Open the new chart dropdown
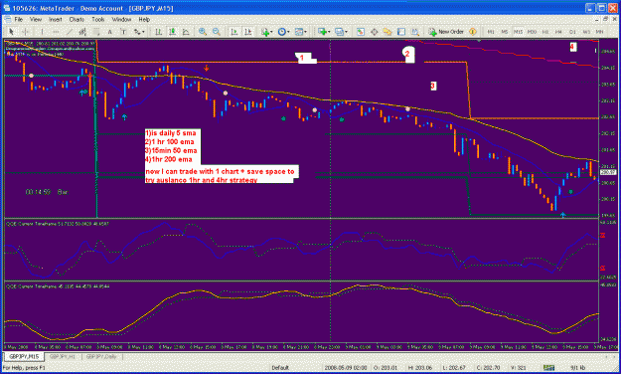The height and width of the screenshot is (374, 621). pyautogui.click(x=324, y=32)
